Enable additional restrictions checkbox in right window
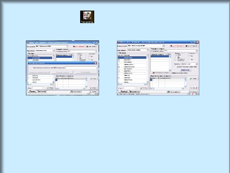 175,67
